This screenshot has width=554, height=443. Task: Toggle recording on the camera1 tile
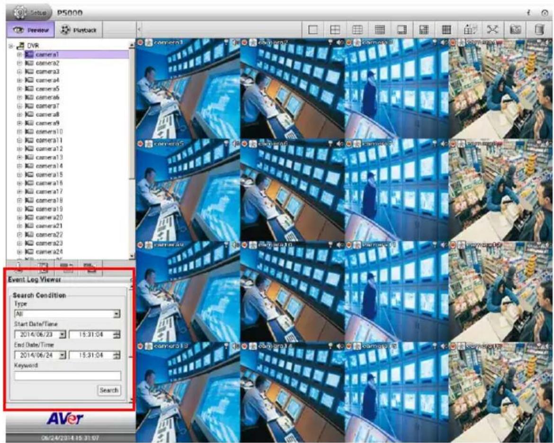click(x=140, y=43)
